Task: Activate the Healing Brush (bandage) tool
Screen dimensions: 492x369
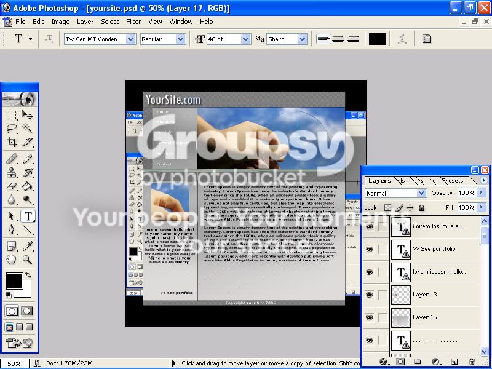Action: tap(12, 159)
